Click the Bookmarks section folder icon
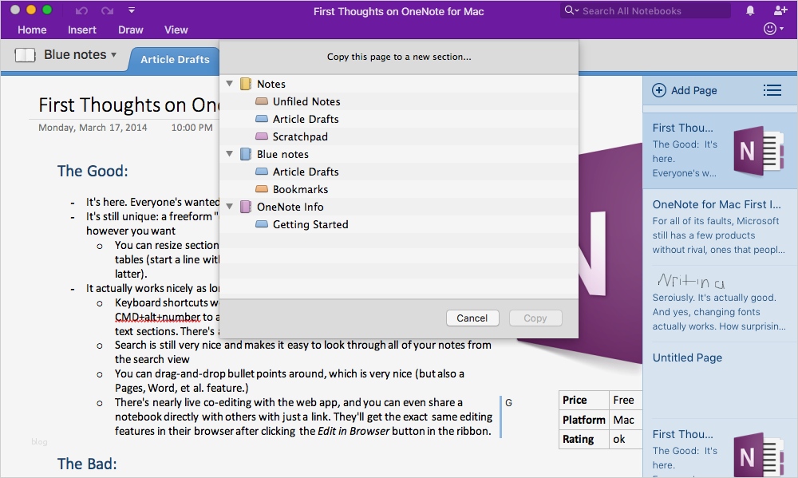The height and width of the screenshot is (478, 798). (x=262, y=189)
